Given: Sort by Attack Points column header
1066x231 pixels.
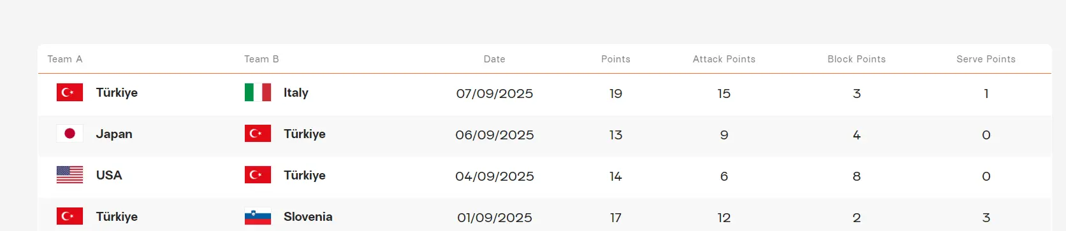Looking at the screenshot, I should [724, 59].
